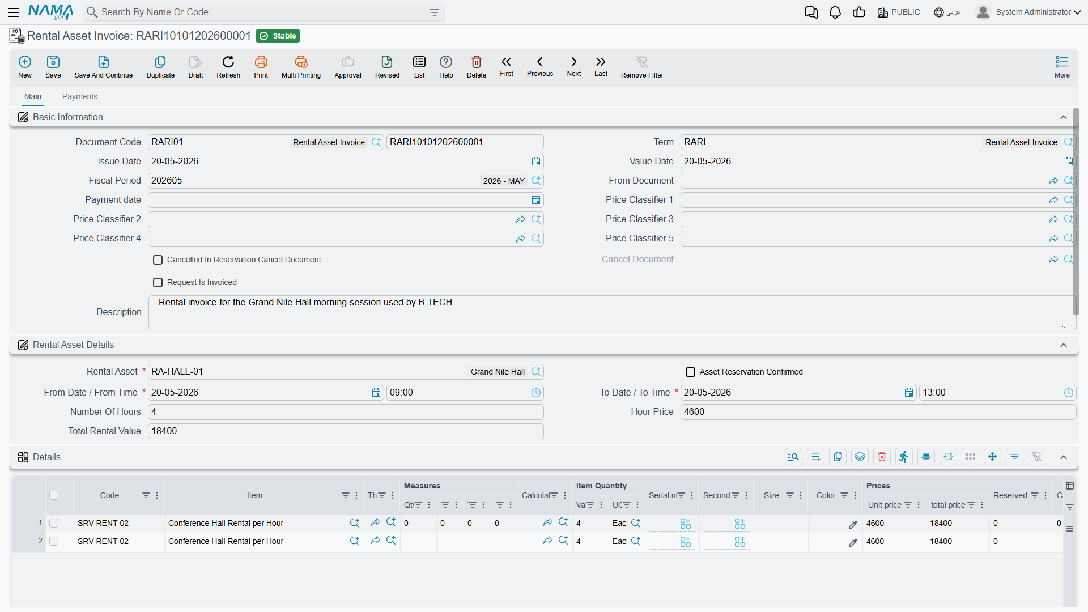Check the row 2 checkbox
Screen dimensions: 1088x612
[54, 541]
